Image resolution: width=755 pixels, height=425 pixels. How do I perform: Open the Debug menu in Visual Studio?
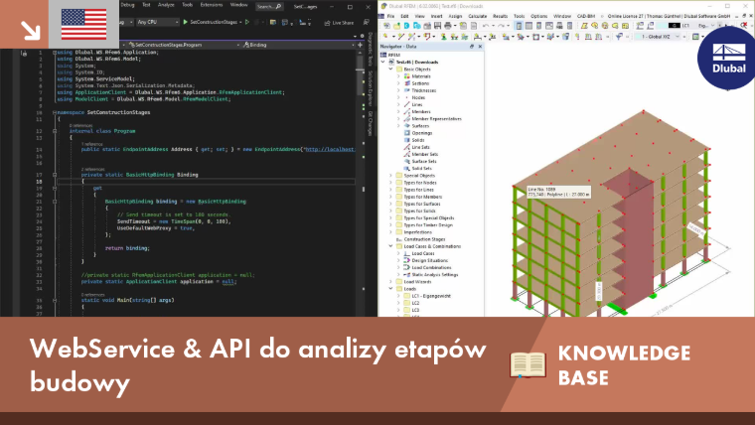(127, 5)
